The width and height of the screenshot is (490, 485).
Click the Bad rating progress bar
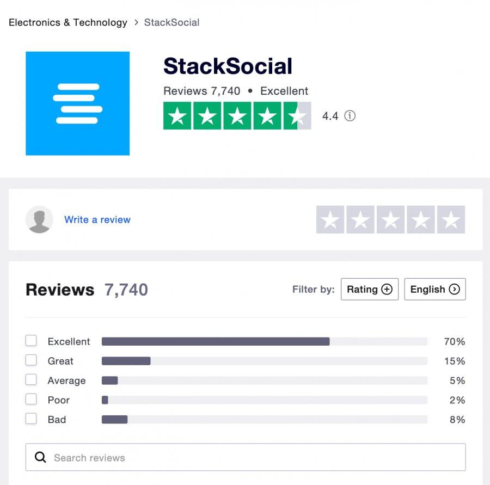265,419
